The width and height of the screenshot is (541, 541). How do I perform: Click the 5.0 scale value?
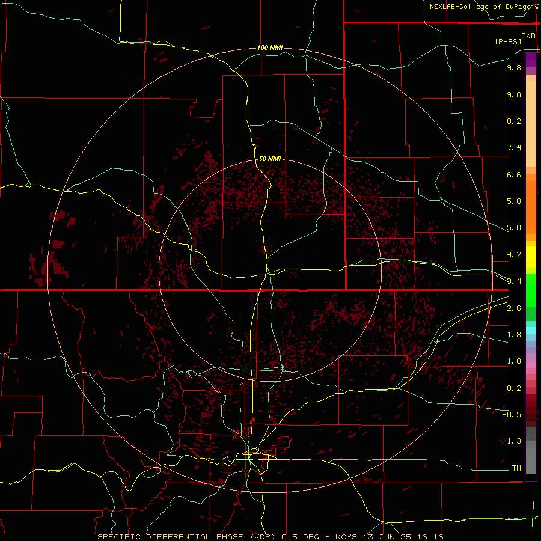pyautogui.click(x=514, y=228)
